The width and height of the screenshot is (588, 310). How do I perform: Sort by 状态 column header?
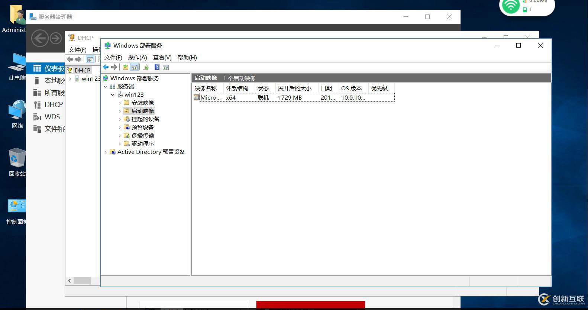point(265,88)
